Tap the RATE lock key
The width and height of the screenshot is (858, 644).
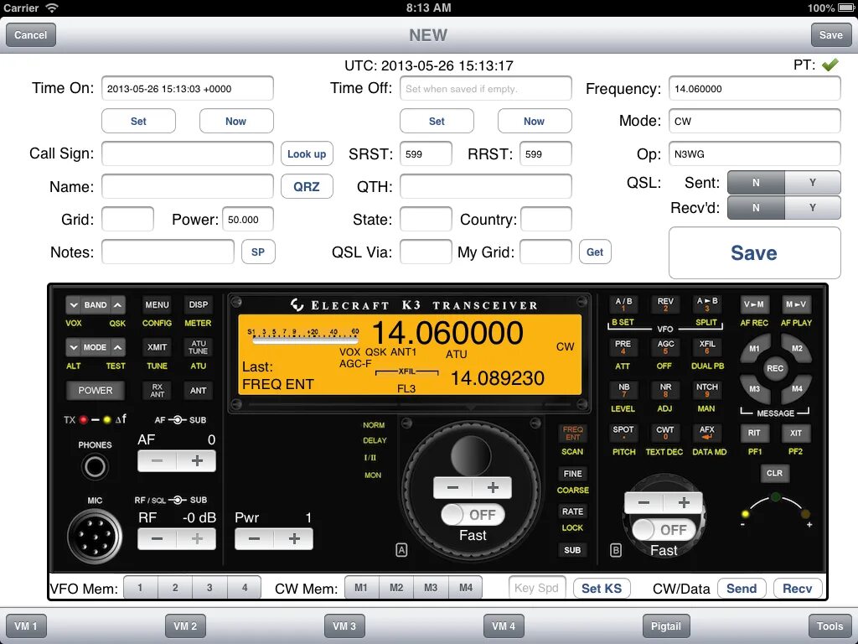point(572,512)
